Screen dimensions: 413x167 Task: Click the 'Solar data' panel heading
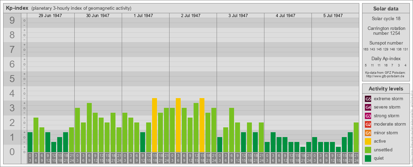tap(385, 9)
